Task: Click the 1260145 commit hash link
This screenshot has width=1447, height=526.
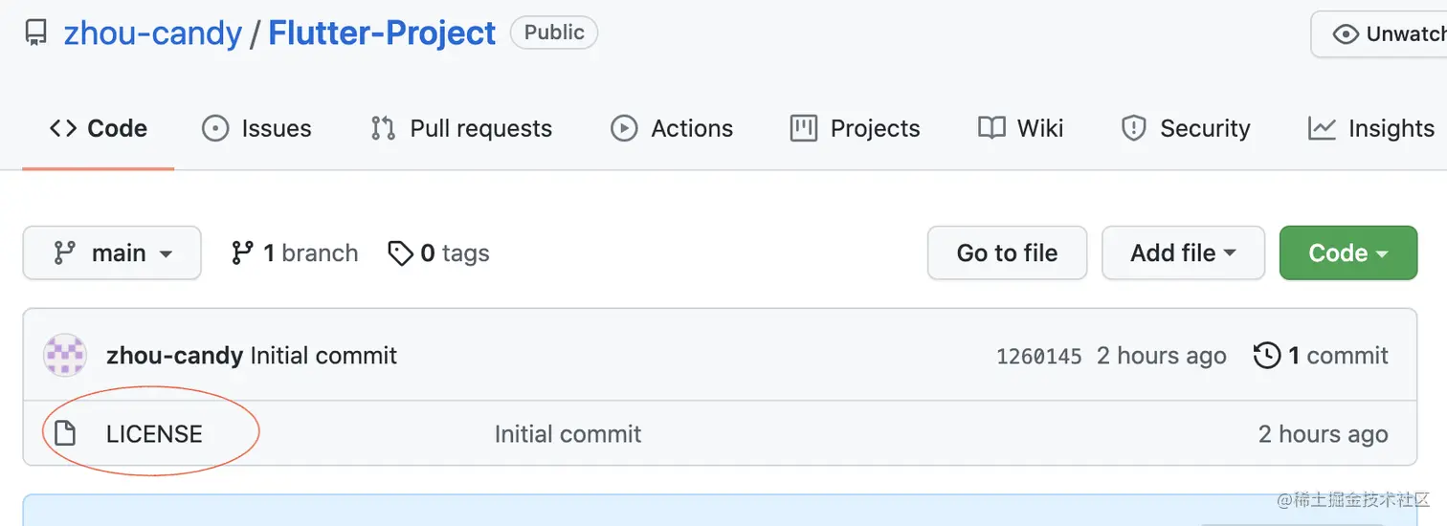Action: [x=1038, y=357]
